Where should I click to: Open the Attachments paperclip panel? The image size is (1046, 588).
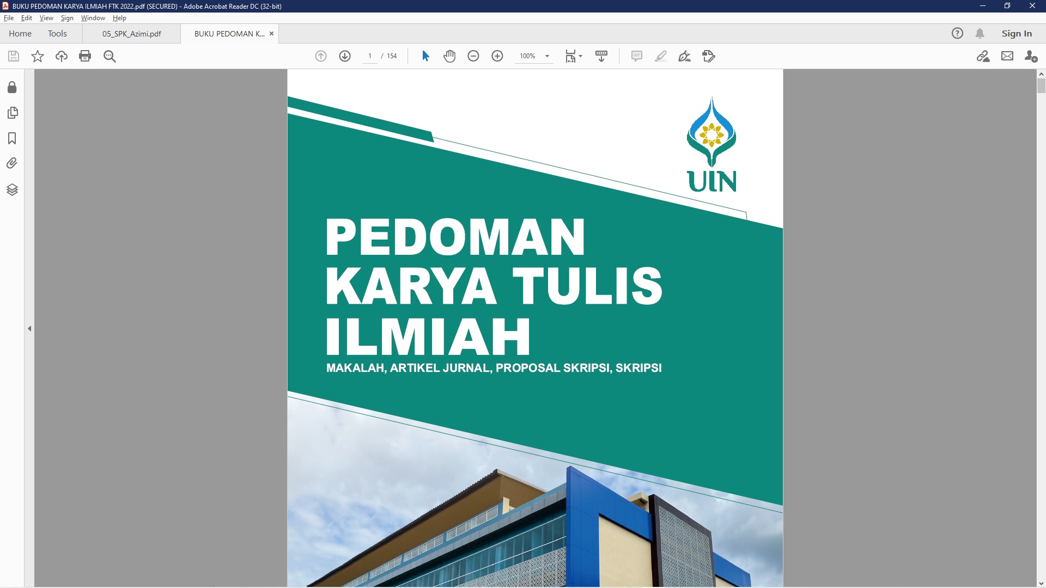(x=12, y=163)
